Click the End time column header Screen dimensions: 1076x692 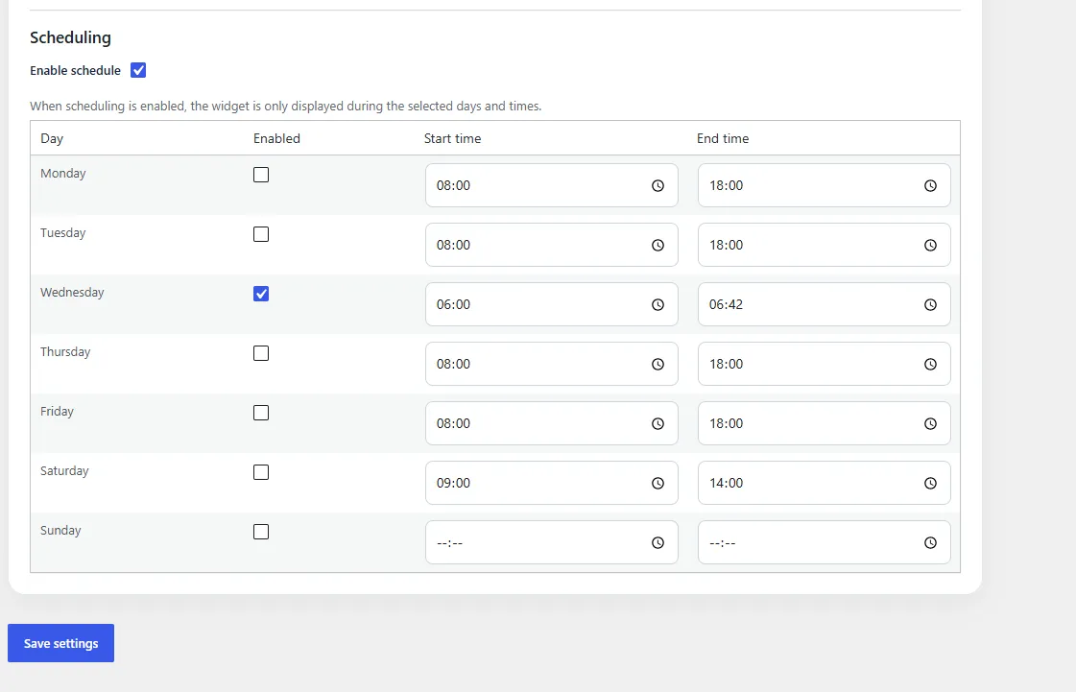point(723,138)
